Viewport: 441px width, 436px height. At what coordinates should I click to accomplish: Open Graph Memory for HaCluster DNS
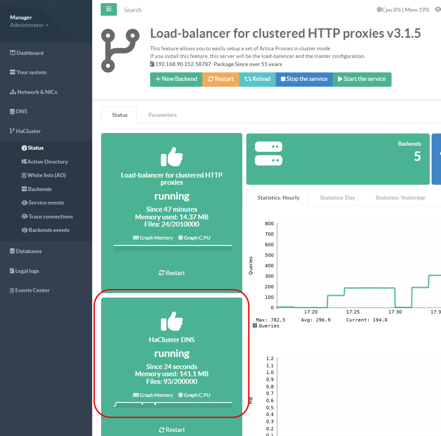[x=153, y=395]
